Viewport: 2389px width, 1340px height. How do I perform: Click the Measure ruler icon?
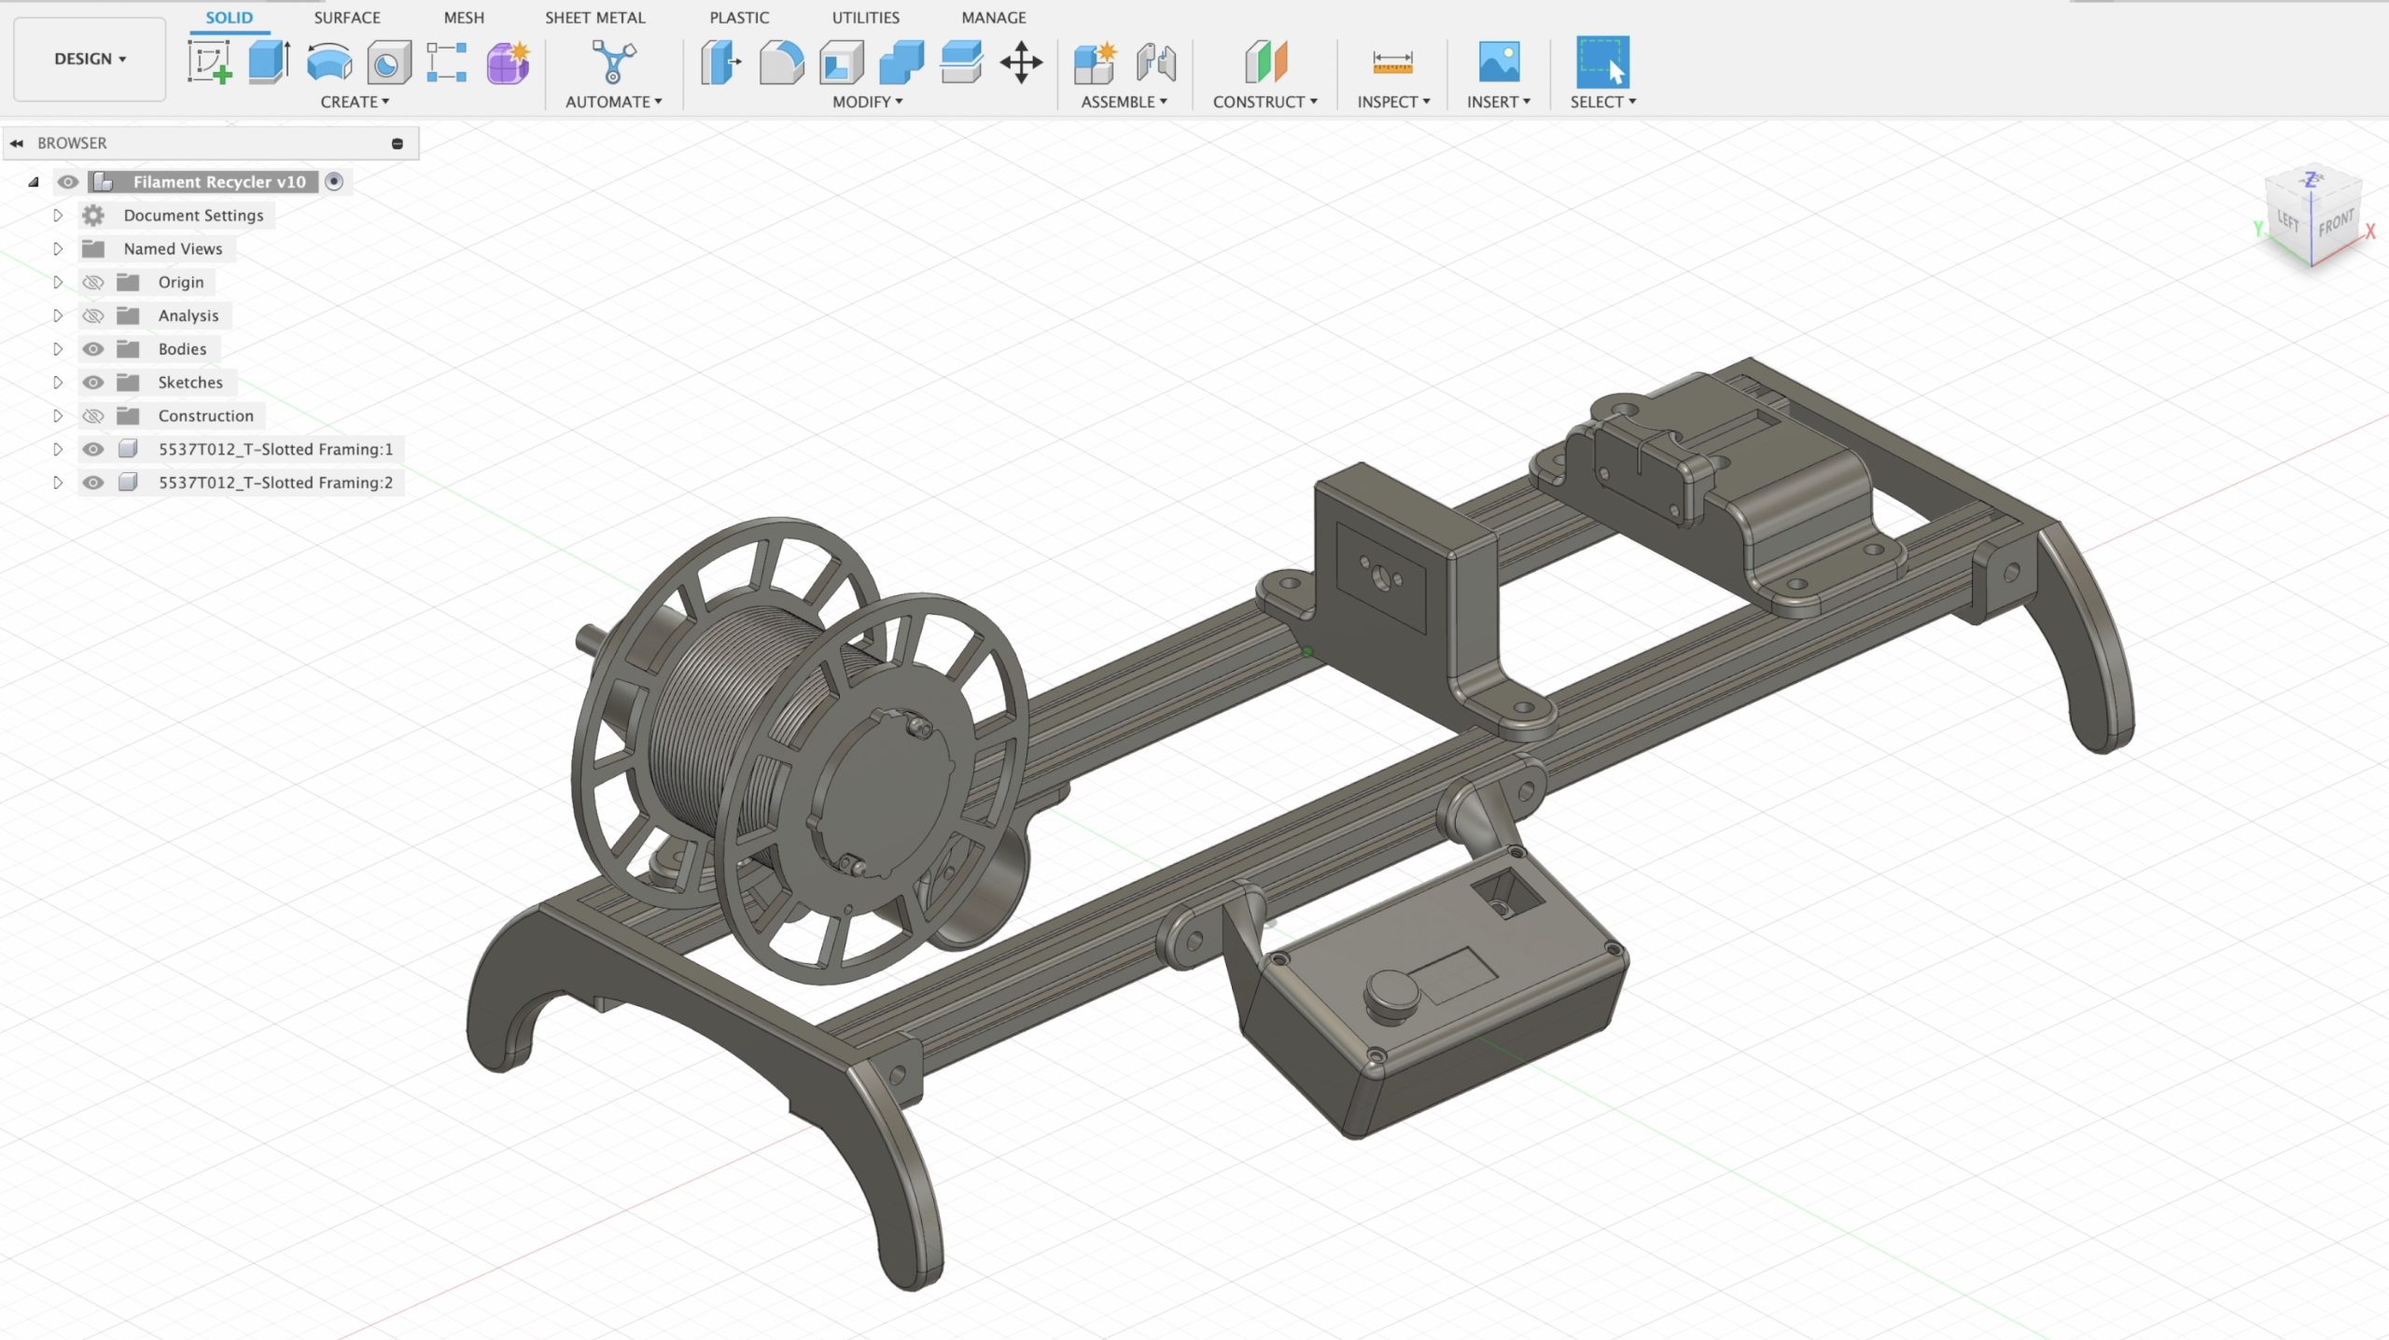[1392, 63]
